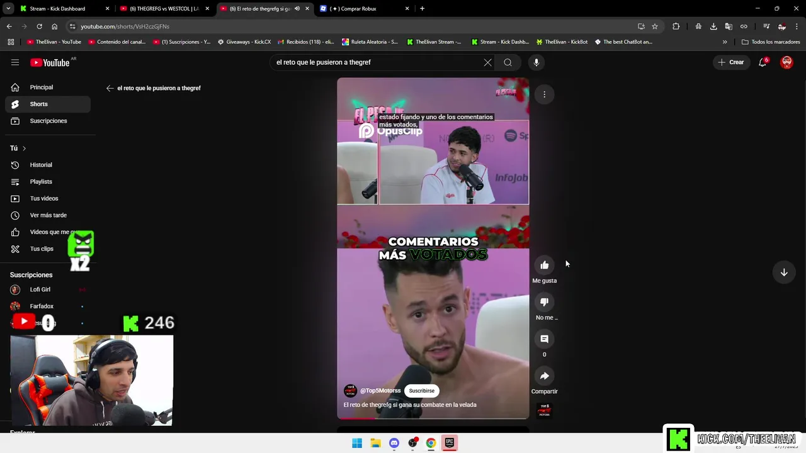806x453 pixels.
Task: Open TheElivan - YouTube bookmark
Action: click(x=54, y=42)
